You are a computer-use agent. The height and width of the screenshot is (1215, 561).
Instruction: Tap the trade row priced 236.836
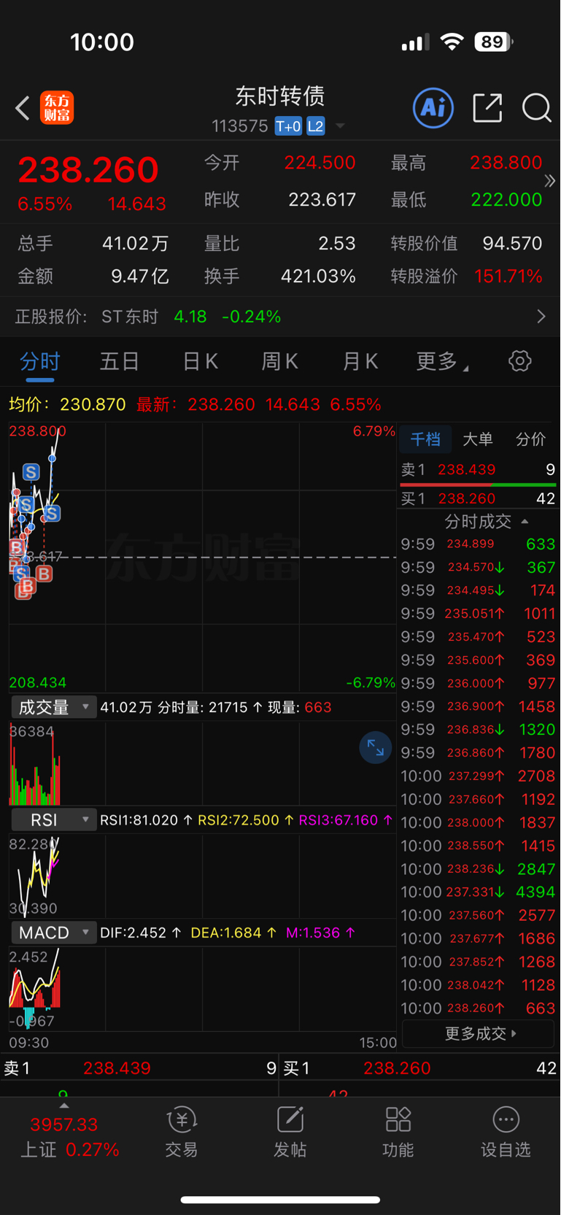[478, 729]
